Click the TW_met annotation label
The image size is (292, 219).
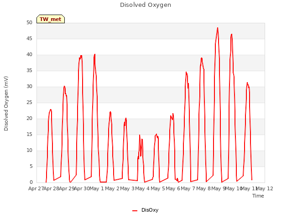point(51,19)
